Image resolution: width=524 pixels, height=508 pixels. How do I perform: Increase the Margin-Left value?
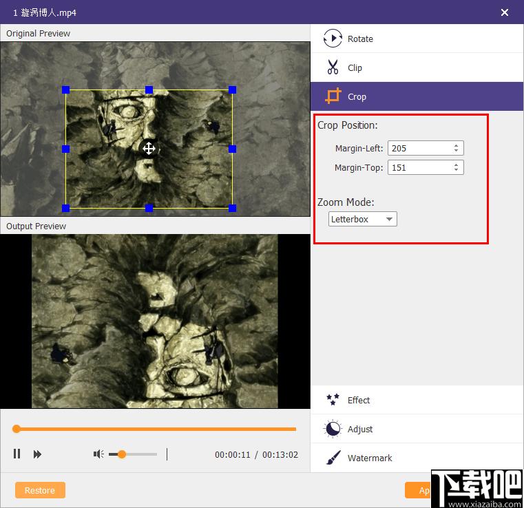pos(456,145)
